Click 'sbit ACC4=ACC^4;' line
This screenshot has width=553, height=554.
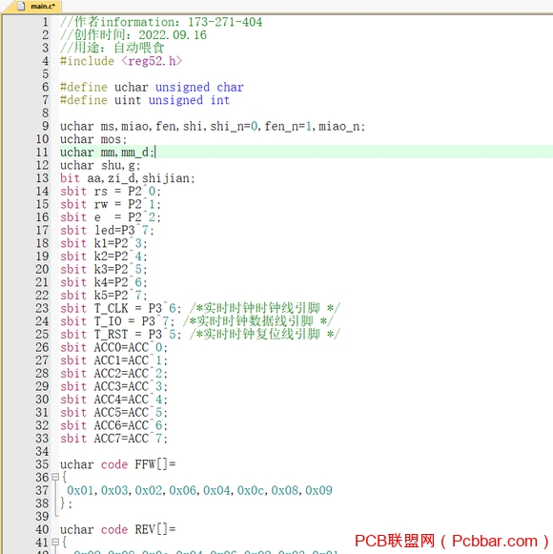(x=113, y=400)
